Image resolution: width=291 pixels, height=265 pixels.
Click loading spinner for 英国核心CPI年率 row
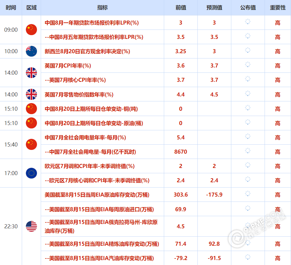[x=248, y=79]
